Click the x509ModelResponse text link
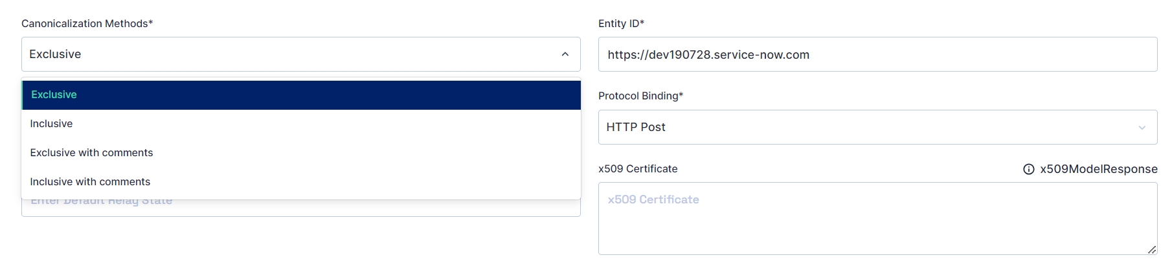The height and width of the screenshot is (264, 1172). point(1098,169)
